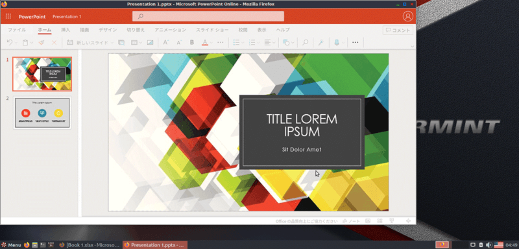The width and height of the screenshot is (519, 249).
Task: Click the コメント button
Action: click(398, 30)
